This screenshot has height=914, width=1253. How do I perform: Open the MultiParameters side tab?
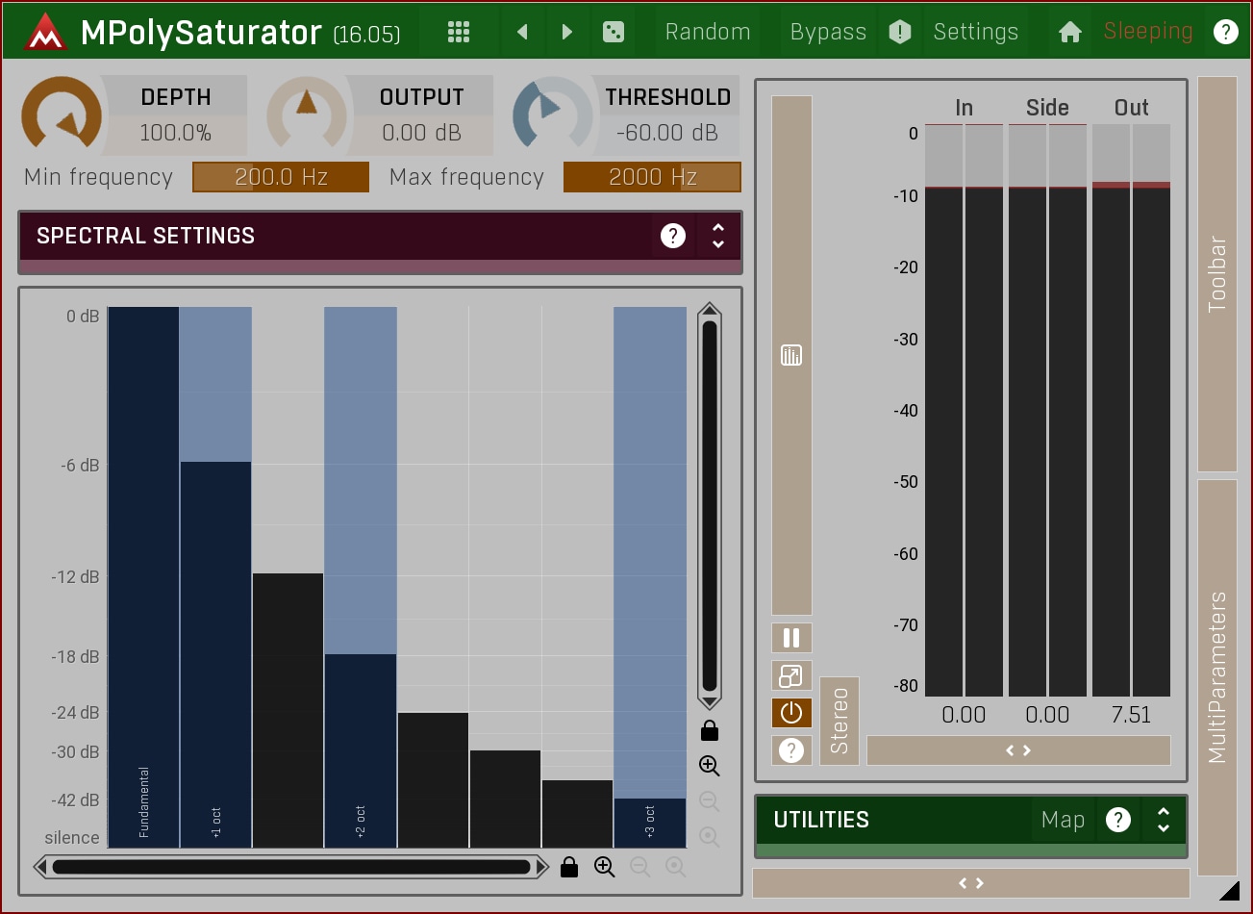(1217, 677)
